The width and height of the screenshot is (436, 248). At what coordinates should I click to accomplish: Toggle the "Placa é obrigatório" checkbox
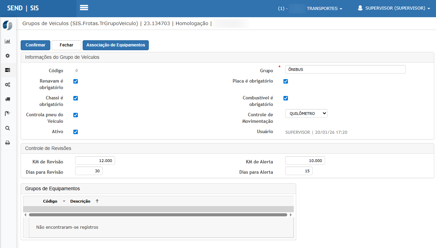(286, 82)
